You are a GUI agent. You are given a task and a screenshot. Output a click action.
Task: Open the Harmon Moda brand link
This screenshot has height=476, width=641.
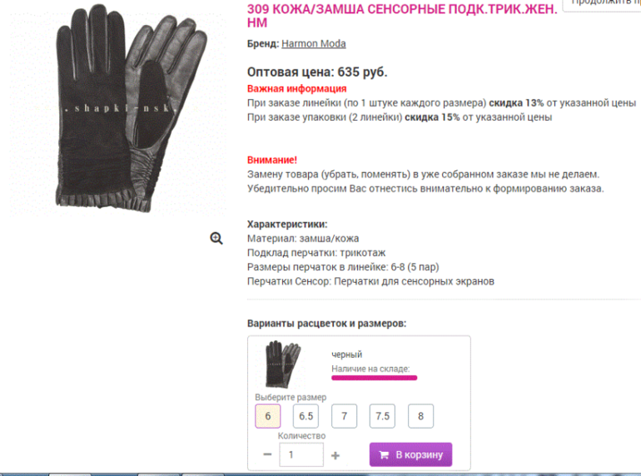pyautogui.click(x=313, y=43)
